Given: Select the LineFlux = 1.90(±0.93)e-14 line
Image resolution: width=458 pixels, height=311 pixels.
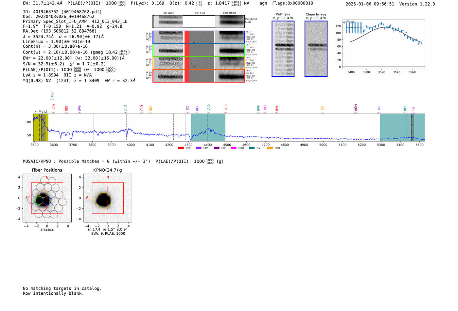Looking at the screenshot, I should (x=57, y=42).
